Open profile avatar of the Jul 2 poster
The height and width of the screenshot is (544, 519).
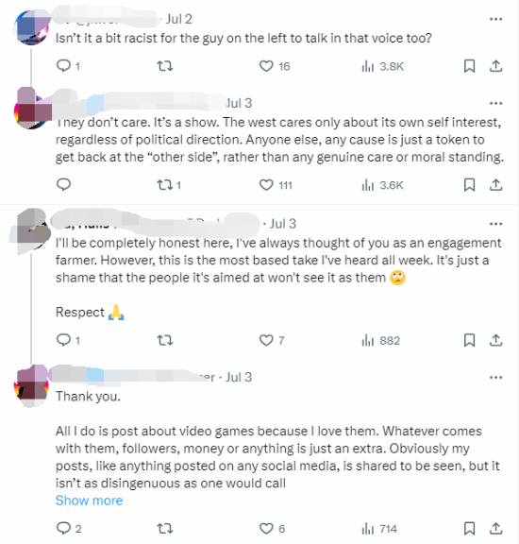coord(32,27)
